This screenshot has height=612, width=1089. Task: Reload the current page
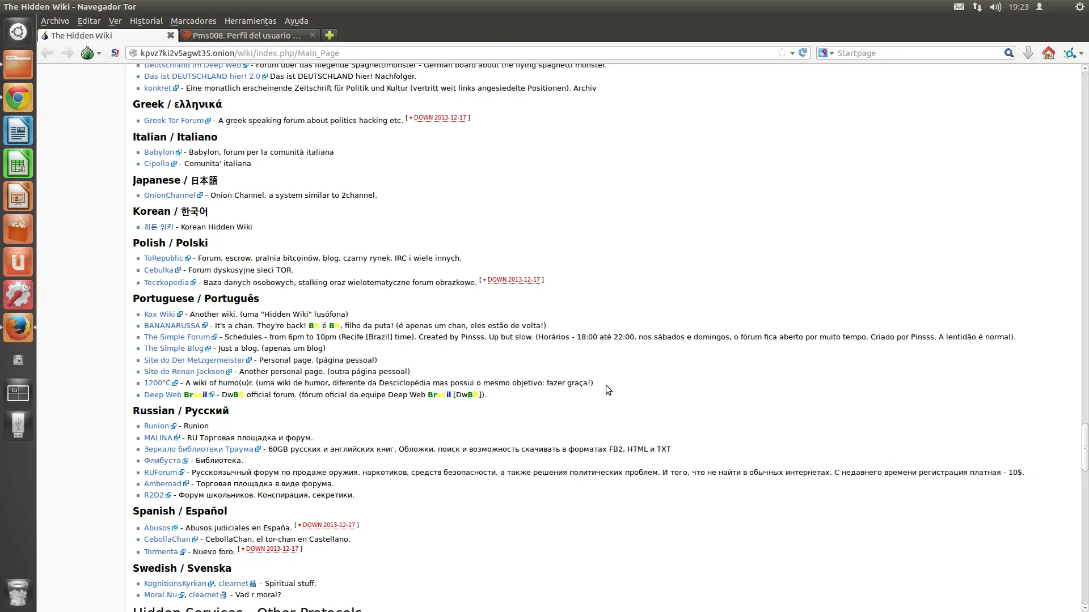pyautogui.click(x=803, y=53)
